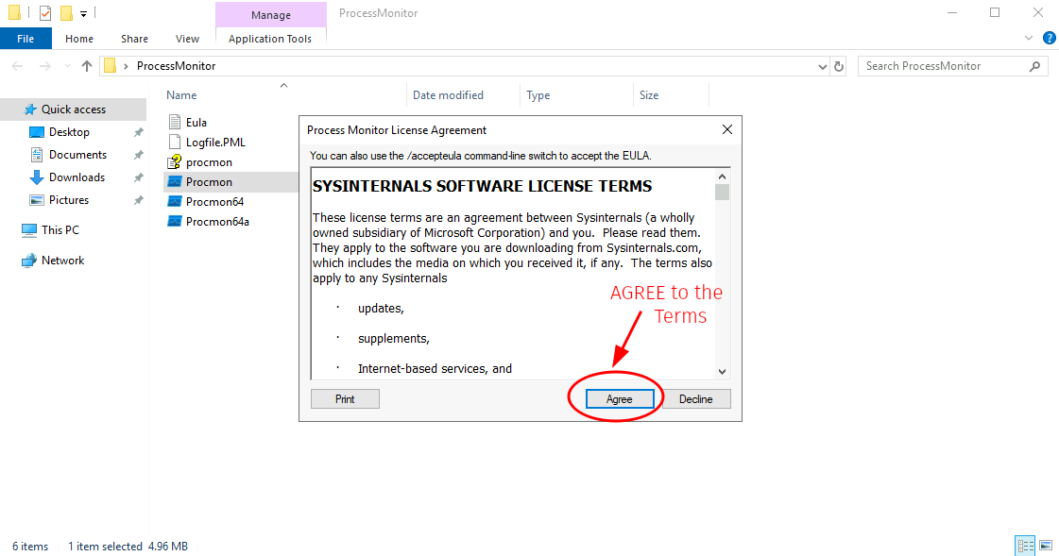Screen dimensions: 1059x556
Task: Select the Procmon64a application icon
Action: [175, 221]
